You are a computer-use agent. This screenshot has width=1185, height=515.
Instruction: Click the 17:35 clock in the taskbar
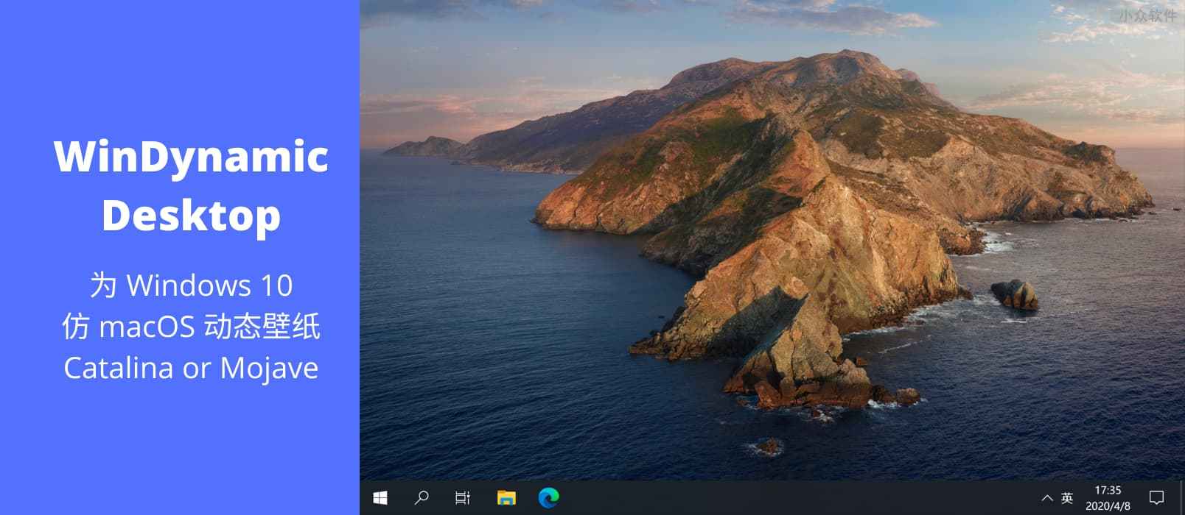[1108, 490]
